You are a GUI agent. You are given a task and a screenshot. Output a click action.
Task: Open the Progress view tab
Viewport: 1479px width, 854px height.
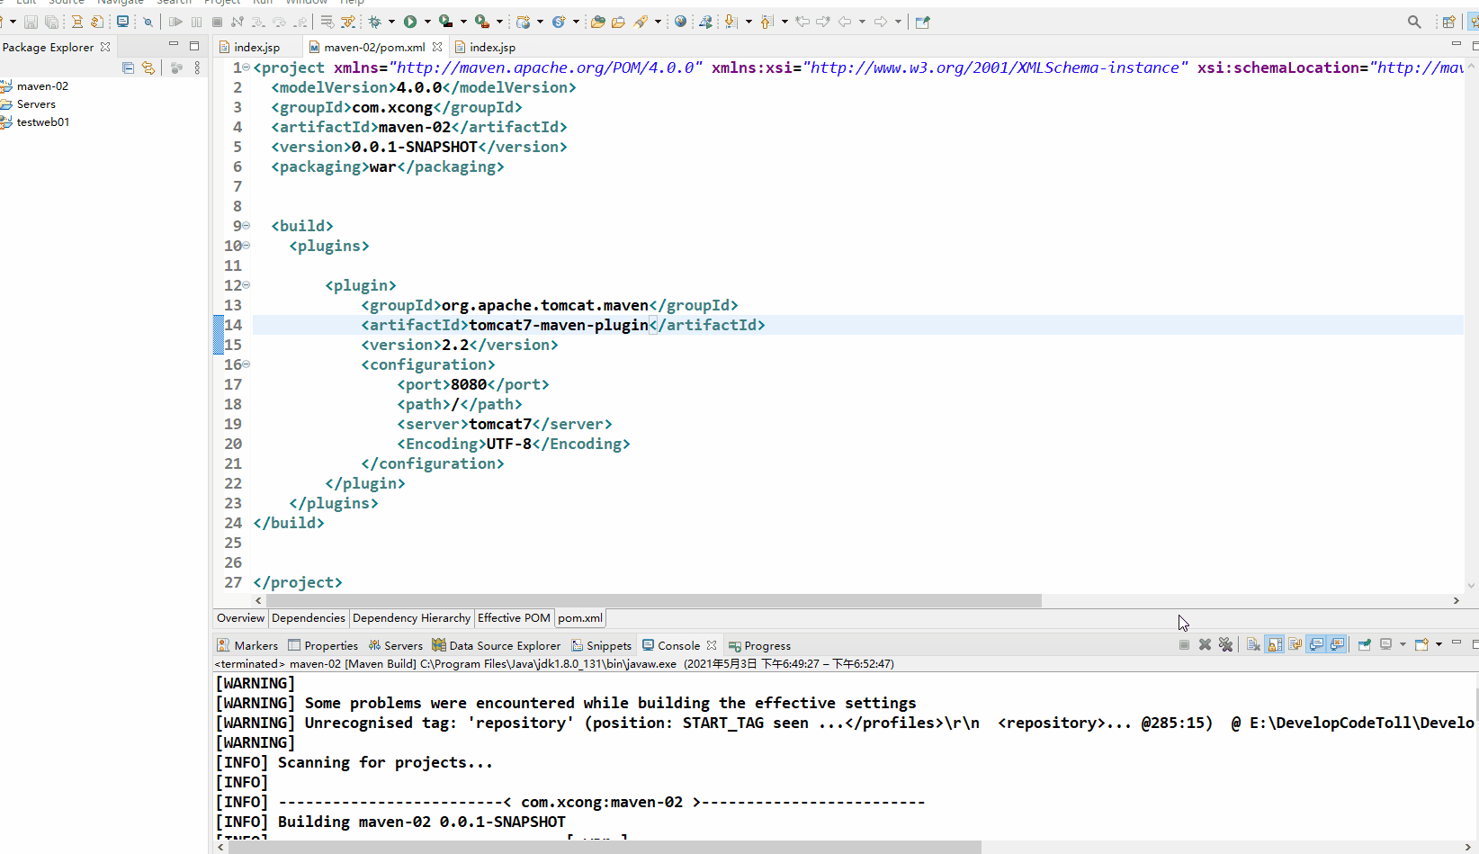coord(759,645)
